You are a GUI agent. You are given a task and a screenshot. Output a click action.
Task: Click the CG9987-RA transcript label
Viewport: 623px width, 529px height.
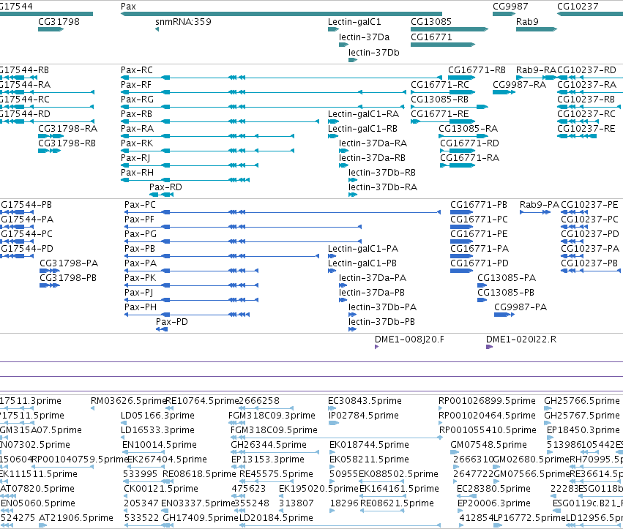tap(519, 85)
